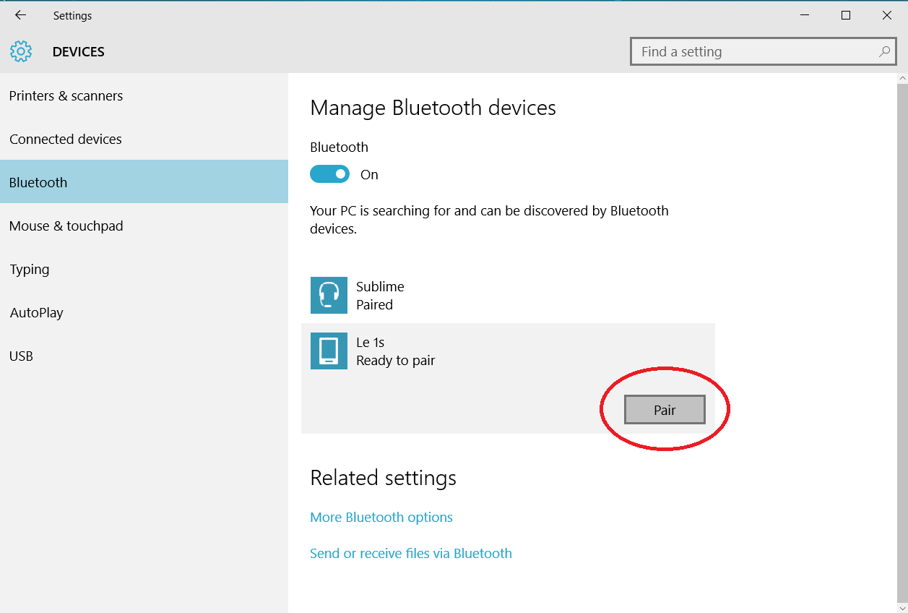
Task: Select the Bluetooth section
Action: (144, 182)
